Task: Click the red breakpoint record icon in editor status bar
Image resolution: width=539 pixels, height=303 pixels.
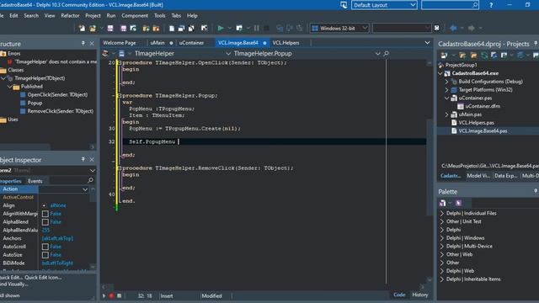Action: 111,295
